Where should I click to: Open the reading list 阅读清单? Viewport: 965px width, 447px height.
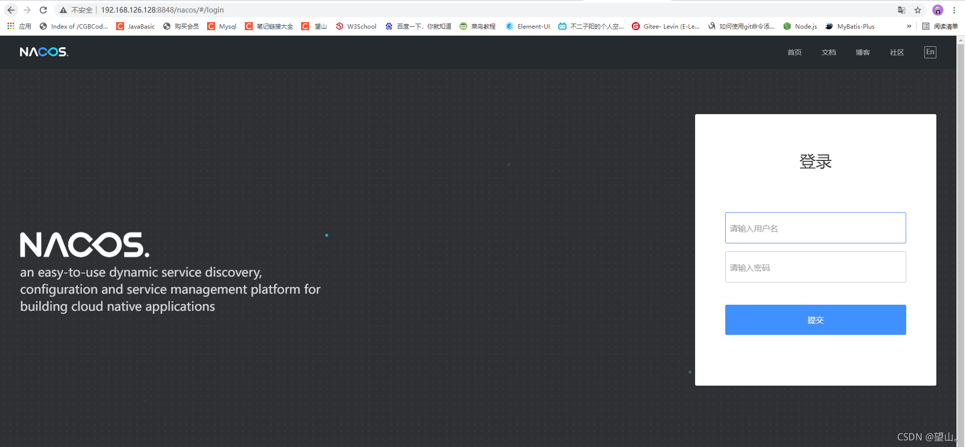point(940,26)
